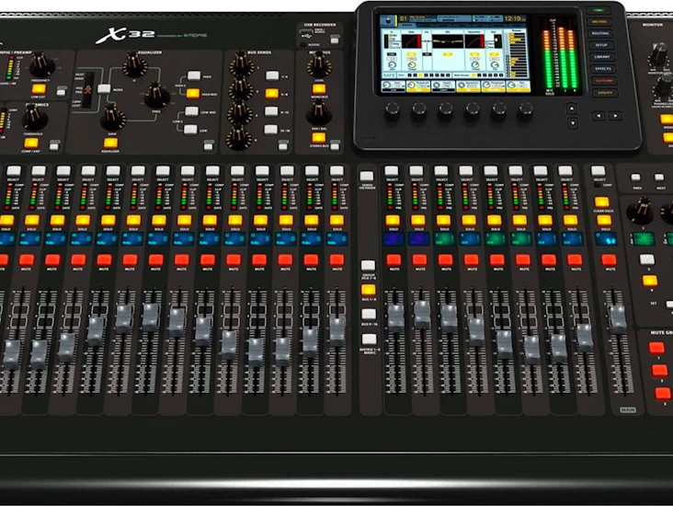Viewport: 673px width, 506px height.
Task: Click the MONITOR level knob
Action: point(658,55)
